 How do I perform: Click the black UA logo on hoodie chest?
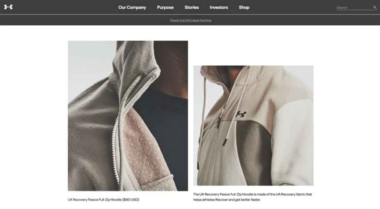coord(241,114)
